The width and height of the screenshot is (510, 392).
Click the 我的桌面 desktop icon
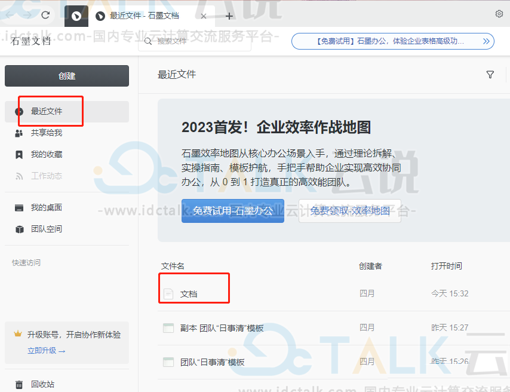pyautogui.click(x=19, y=208)
